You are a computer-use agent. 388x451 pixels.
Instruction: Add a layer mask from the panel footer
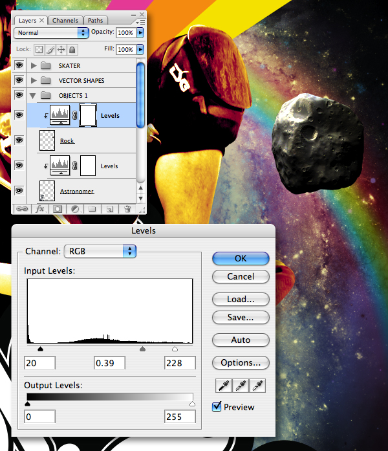tap(58, 209)
